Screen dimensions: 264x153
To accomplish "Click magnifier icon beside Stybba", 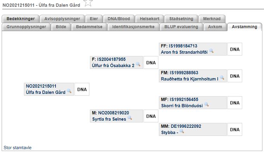I will (x=182, y=131).
